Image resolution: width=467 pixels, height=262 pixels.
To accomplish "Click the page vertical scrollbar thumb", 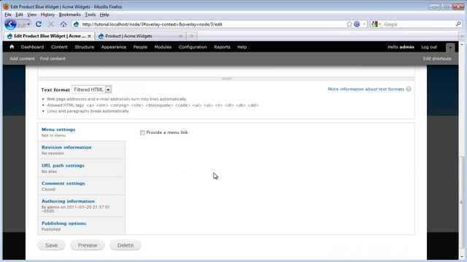I will [462, 203].
